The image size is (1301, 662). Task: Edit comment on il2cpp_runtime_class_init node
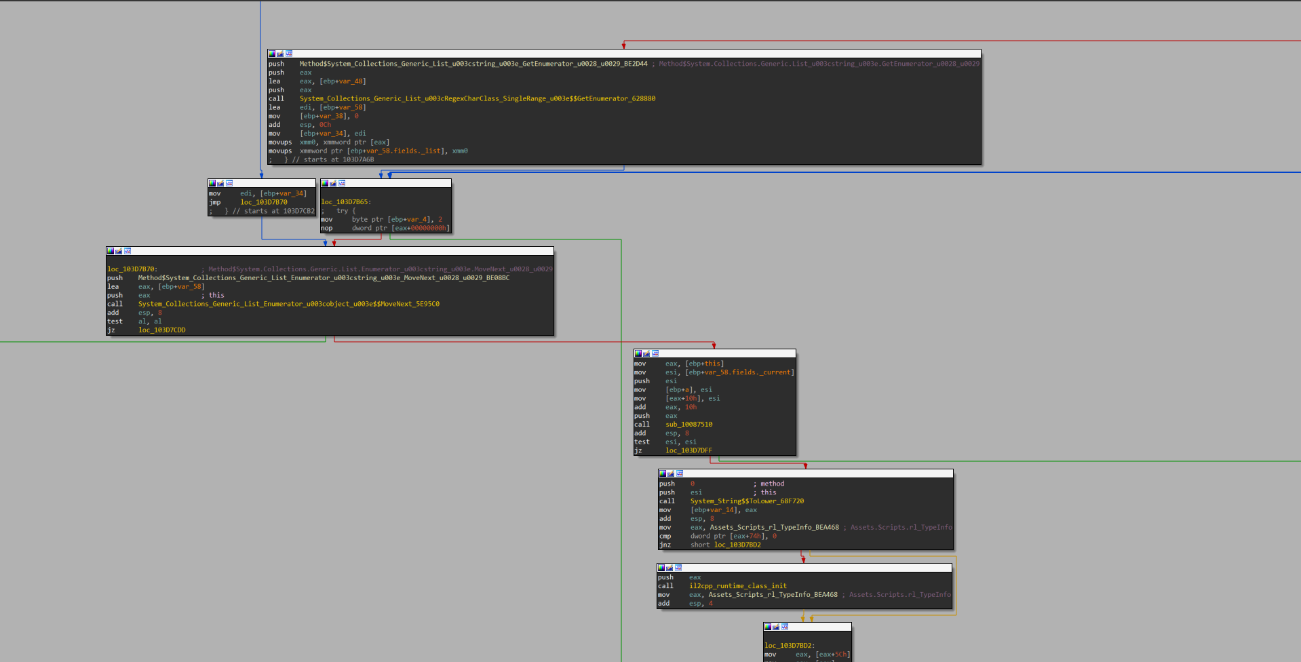pos(669,568)
